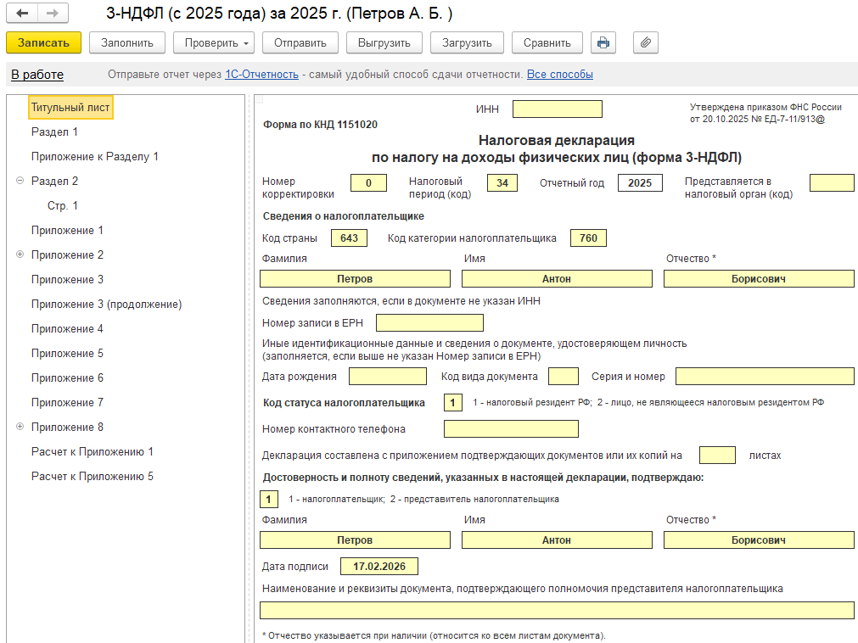
Task: Click the Отправить button
Action: coord(300,42)
